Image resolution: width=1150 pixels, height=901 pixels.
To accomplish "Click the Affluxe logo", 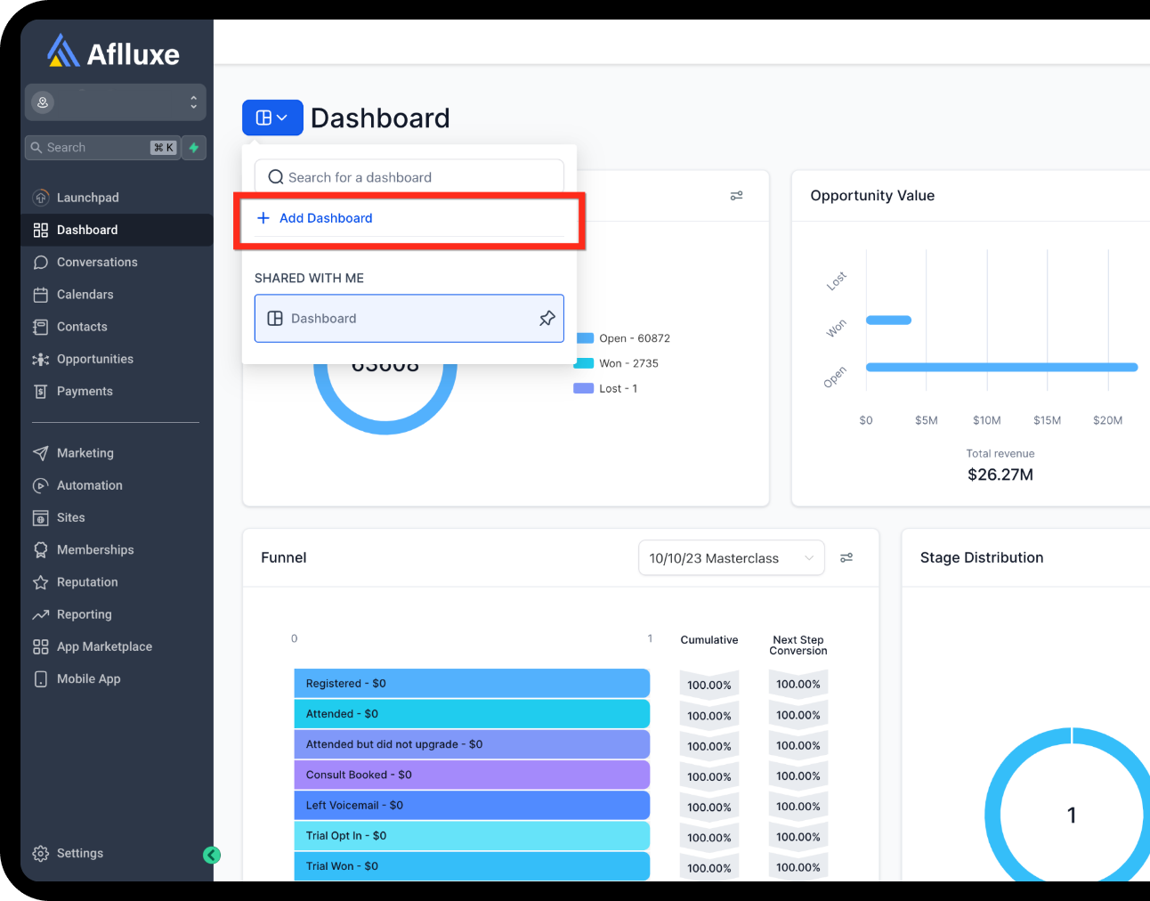I will (114, 53).
